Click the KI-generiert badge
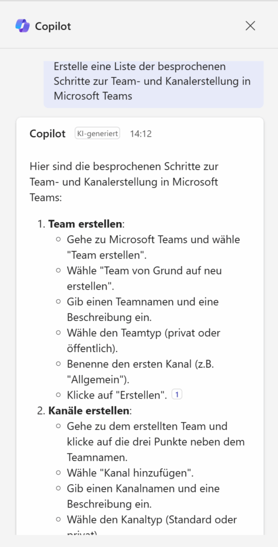The height and width of the screenshot is (547, 278). tap(97, 133)
